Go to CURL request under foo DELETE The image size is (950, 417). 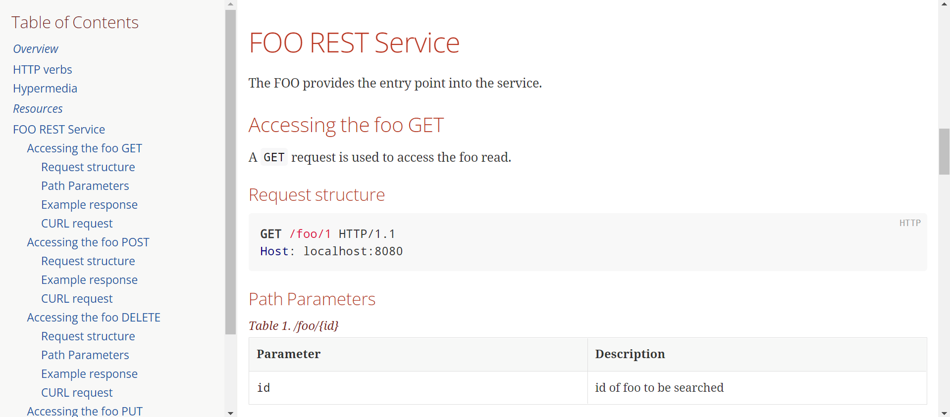pyautogui.click(x=77, y=393)
